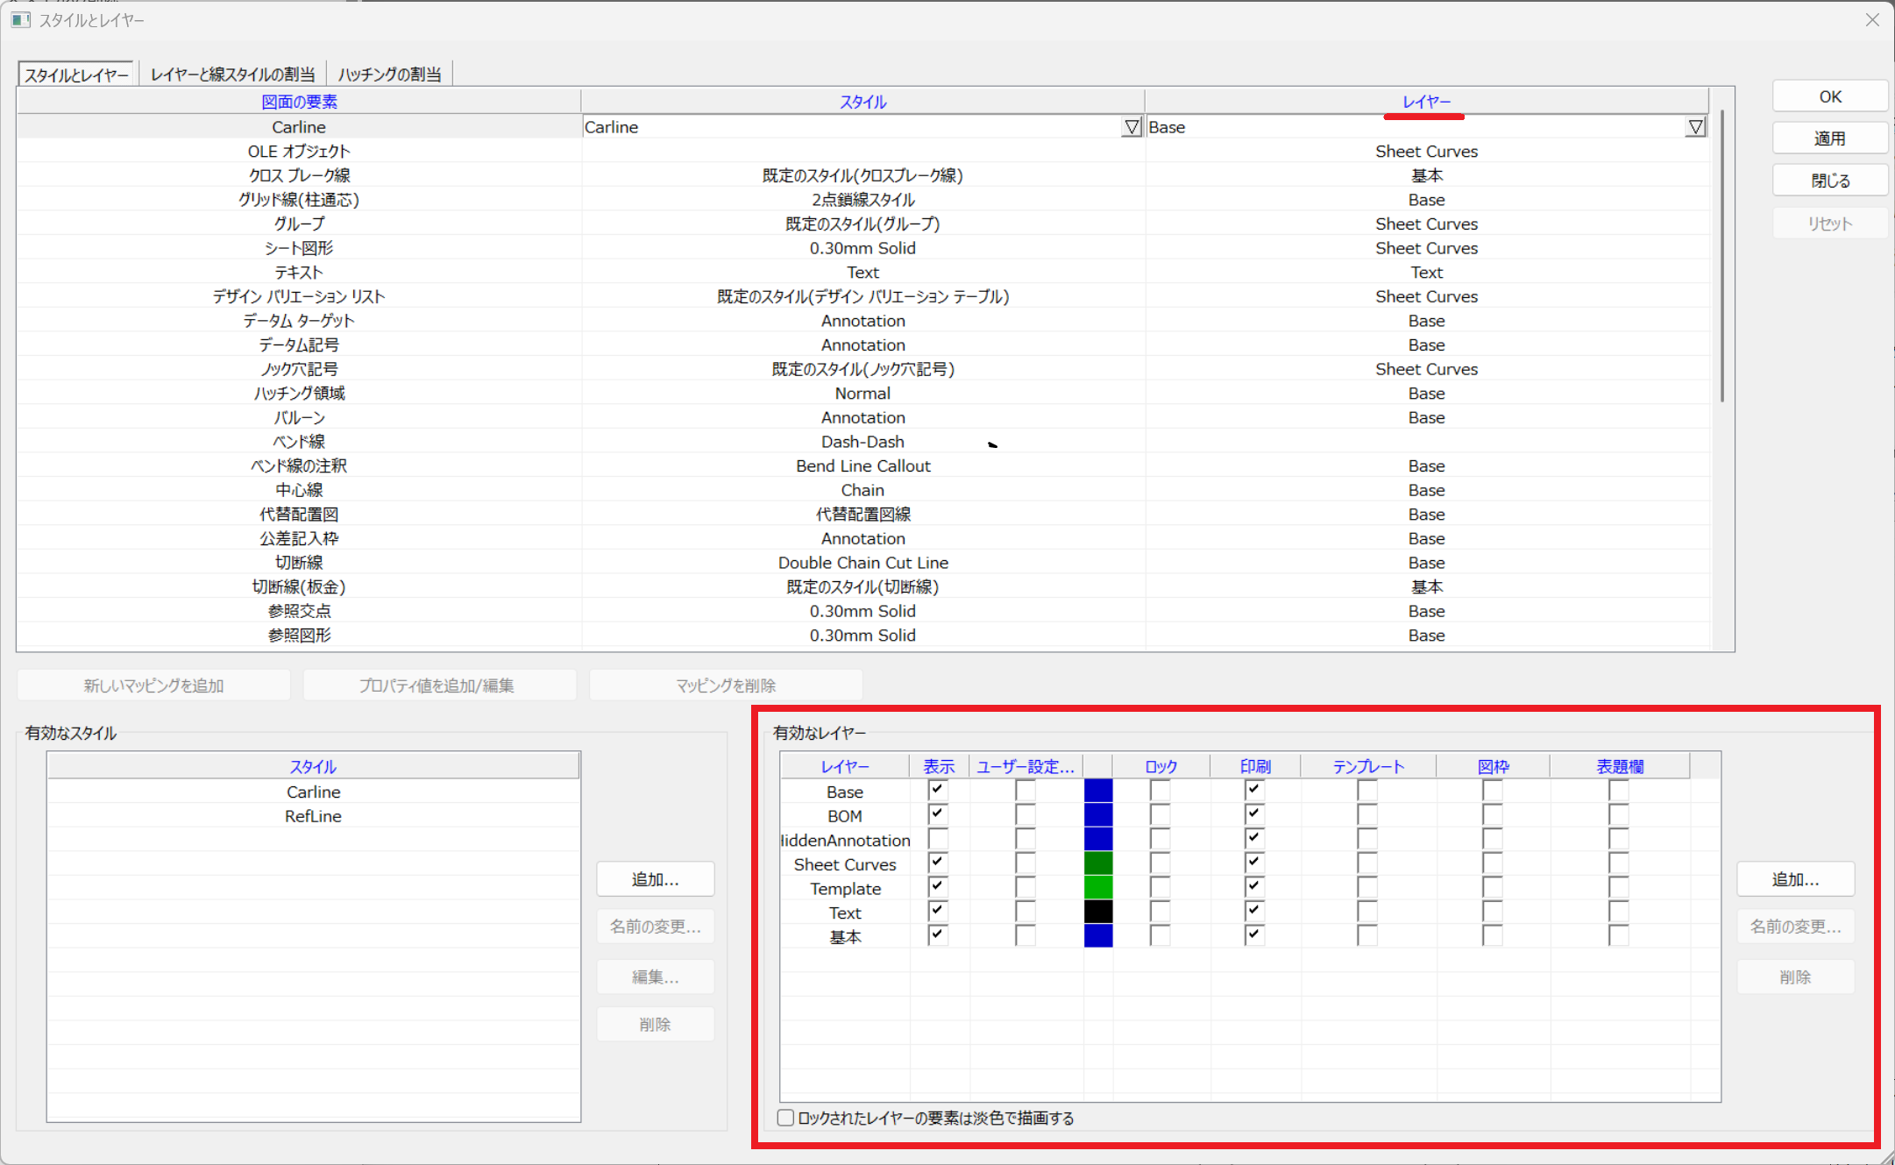Enable ロック checkbox for Base layer

(1160, 791)
